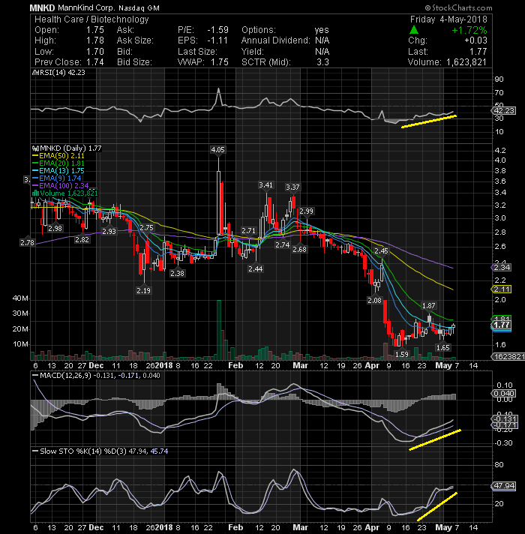
Task: Click the 1.59 low price label
Action: 401,355
